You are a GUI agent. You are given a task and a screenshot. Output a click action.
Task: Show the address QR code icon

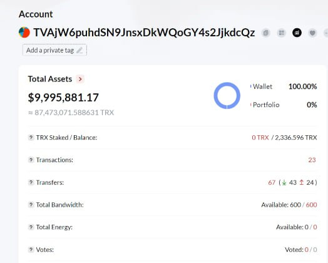tap(281, 33)
